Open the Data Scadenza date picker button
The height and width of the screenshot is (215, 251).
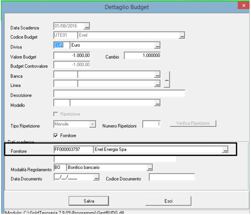[x=87, y=26]
